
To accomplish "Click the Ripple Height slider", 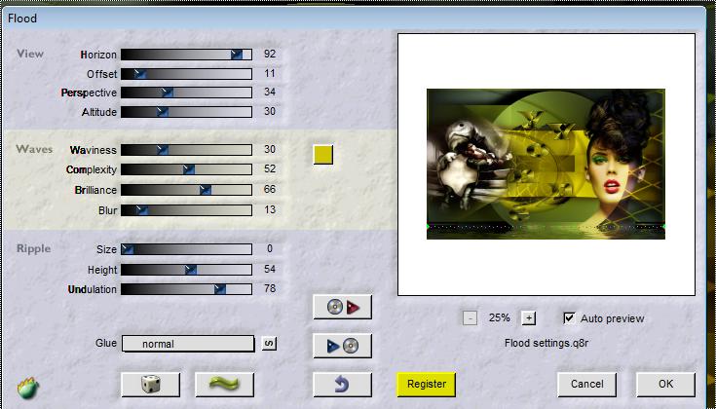I will click(x=186, y=270).
